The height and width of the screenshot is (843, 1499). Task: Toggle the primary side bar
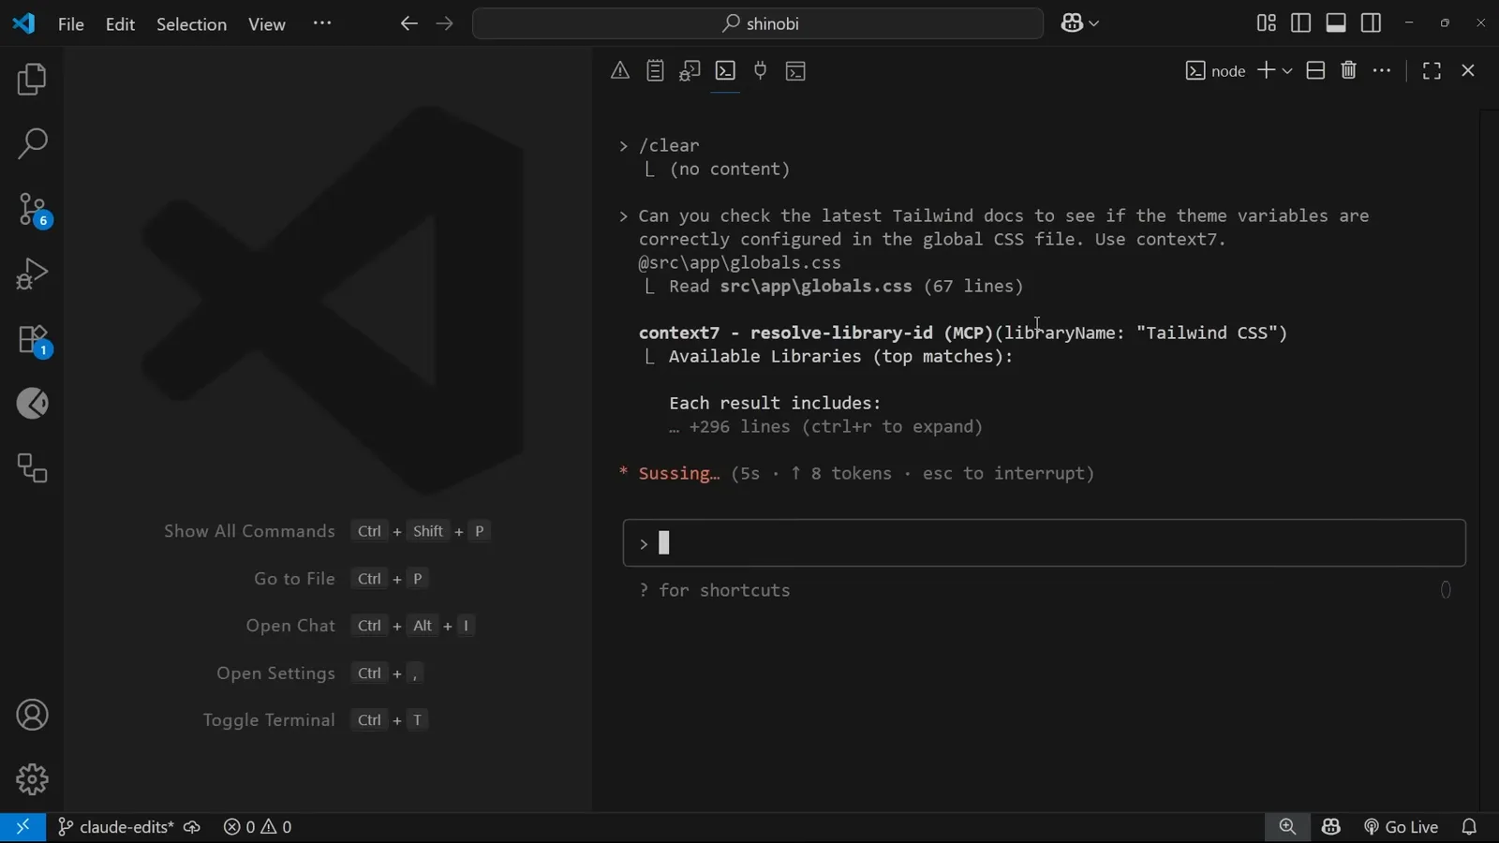(x=1301, y=23)
